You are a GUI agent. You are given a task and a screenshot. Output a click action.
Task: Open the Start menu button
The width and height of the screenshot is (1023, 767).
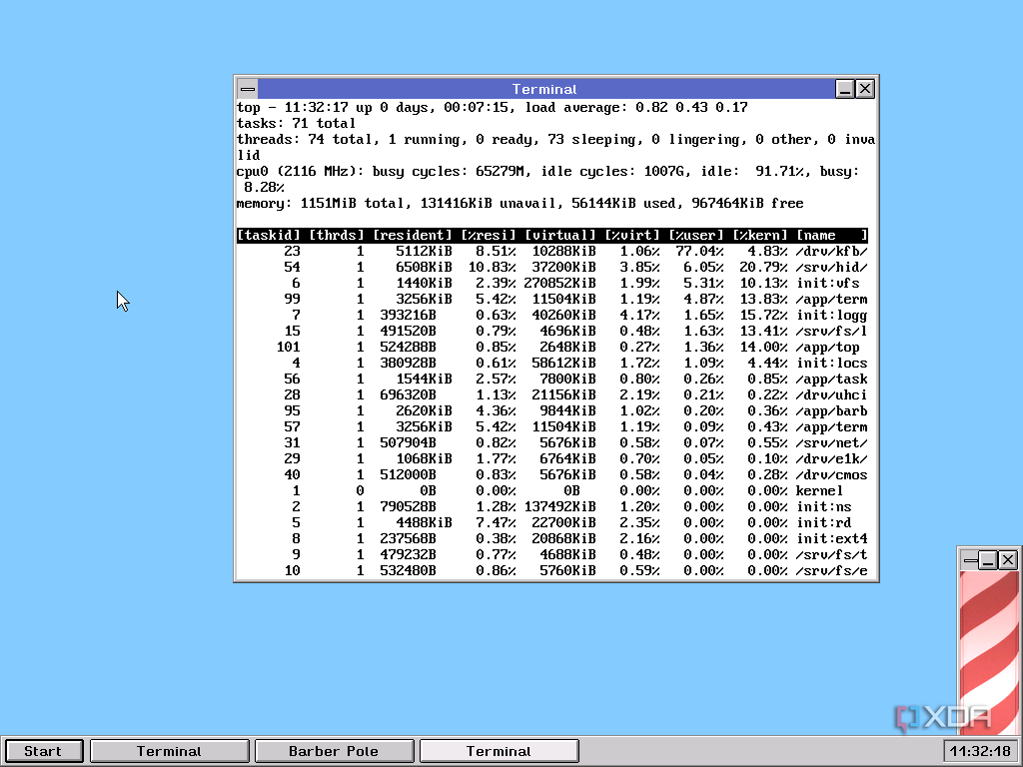click(43, 751)
